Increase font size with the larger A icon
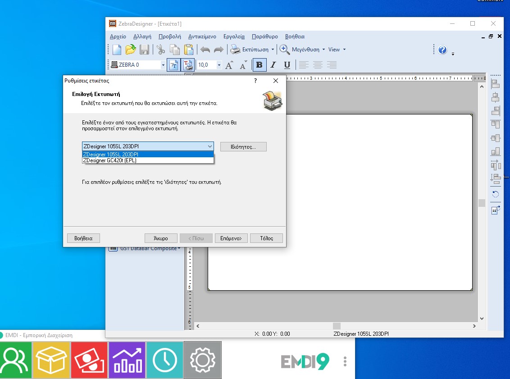The image size is (510, 379). pyautogui.click(x=229, y=65)
